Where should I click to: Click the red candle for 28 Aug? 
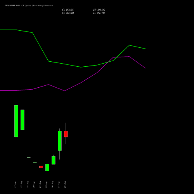(66, 134)
